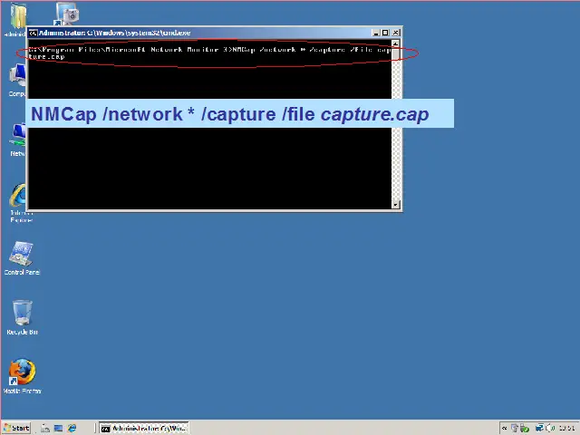Click the cmd window system menu icon
The width and height of the screenshot is (580, 435).
pos(33,33)
